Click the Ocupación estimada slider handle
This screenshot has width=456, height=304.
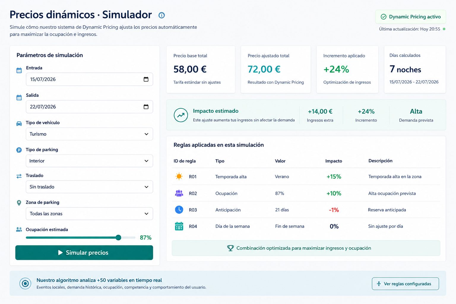pos(118,237)
